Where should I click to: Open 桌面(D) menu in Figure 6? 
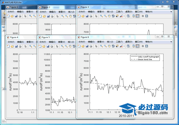(129, 42)
